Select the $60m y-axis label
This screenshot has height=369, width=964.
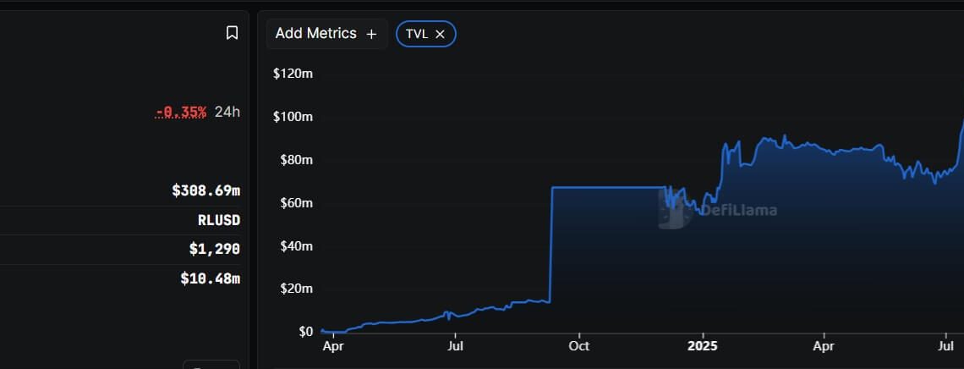295,202
